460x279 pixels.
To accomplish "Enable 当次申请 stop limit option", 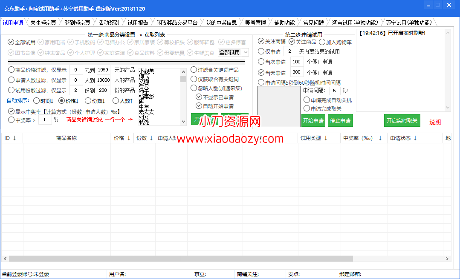I will pyautogui.click(x=272, y=62).
